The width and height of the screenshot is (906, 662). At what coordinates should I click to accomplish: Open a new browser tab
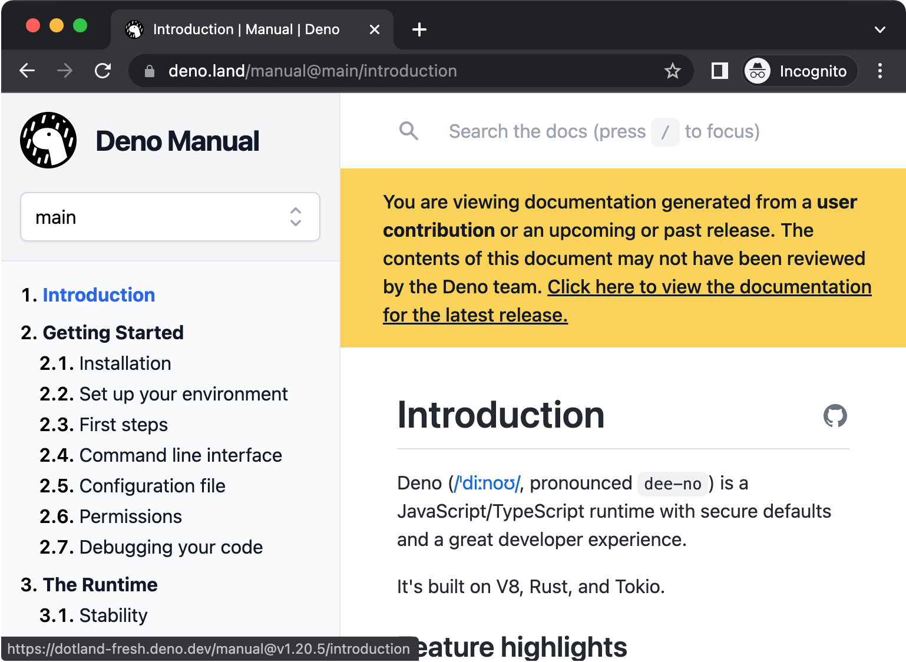[x=419, y=29]
